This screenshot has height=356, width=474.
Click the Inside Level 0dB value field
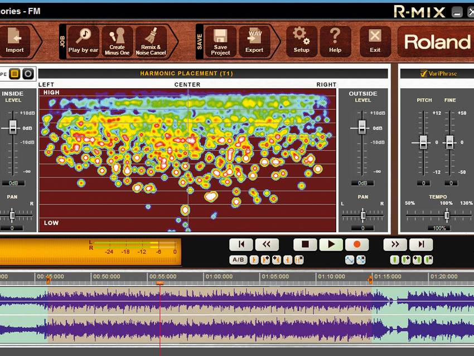point(13,183)
